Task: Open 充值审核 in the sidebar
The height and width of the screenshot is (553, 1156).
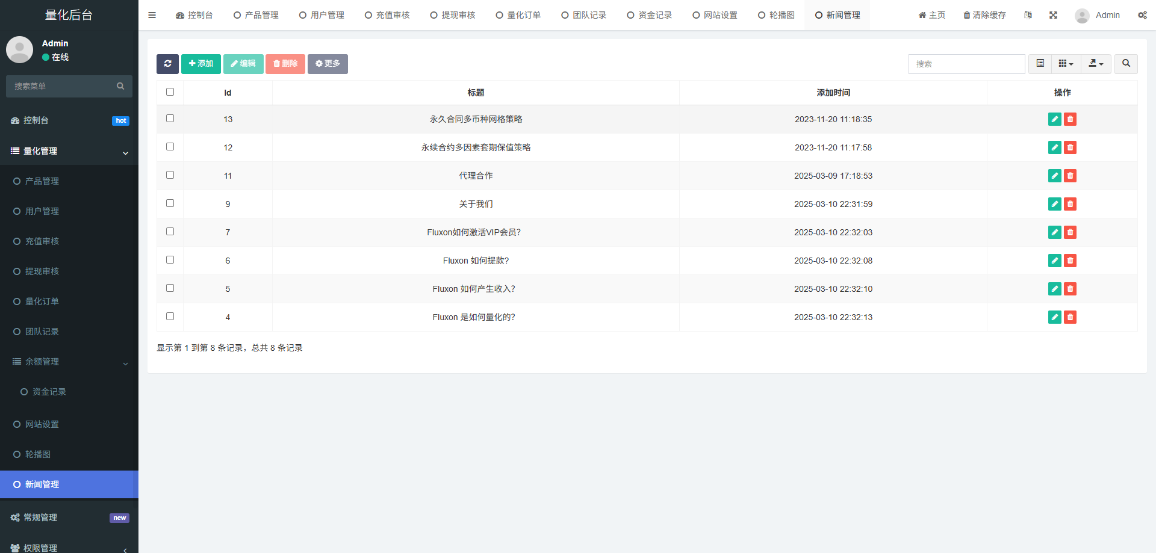Action: coord(42,241)
